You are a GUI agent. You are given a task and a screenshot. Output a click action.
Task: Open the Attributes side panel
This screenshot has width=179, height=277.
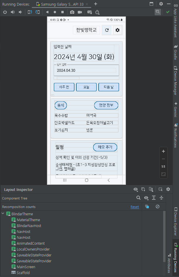click(169, 263)
